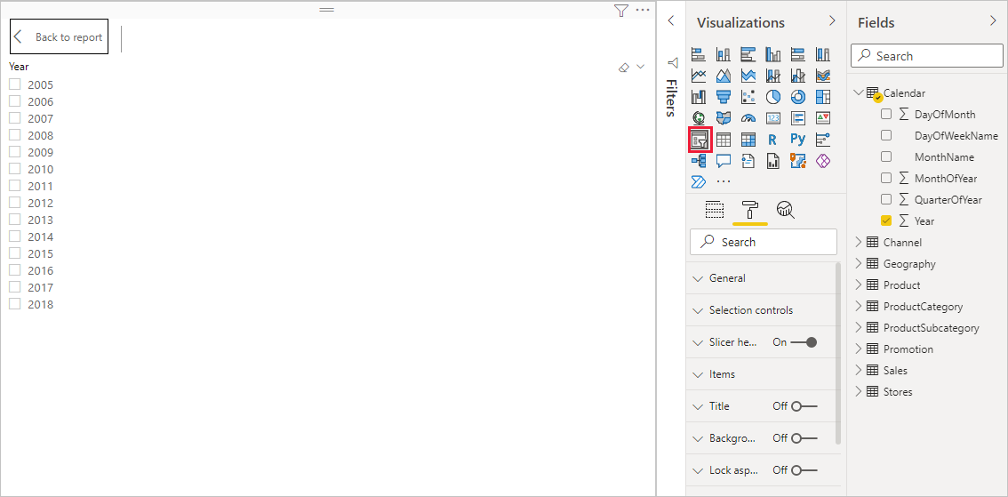Choose the Filled map visualization
The height and width of the screenshot is (497, 1008).
(724, 118)
